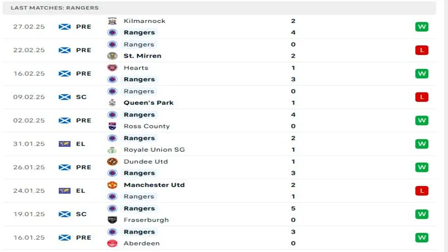Open the 19.01.25 Fraserburgh match row

click(220, 214)
